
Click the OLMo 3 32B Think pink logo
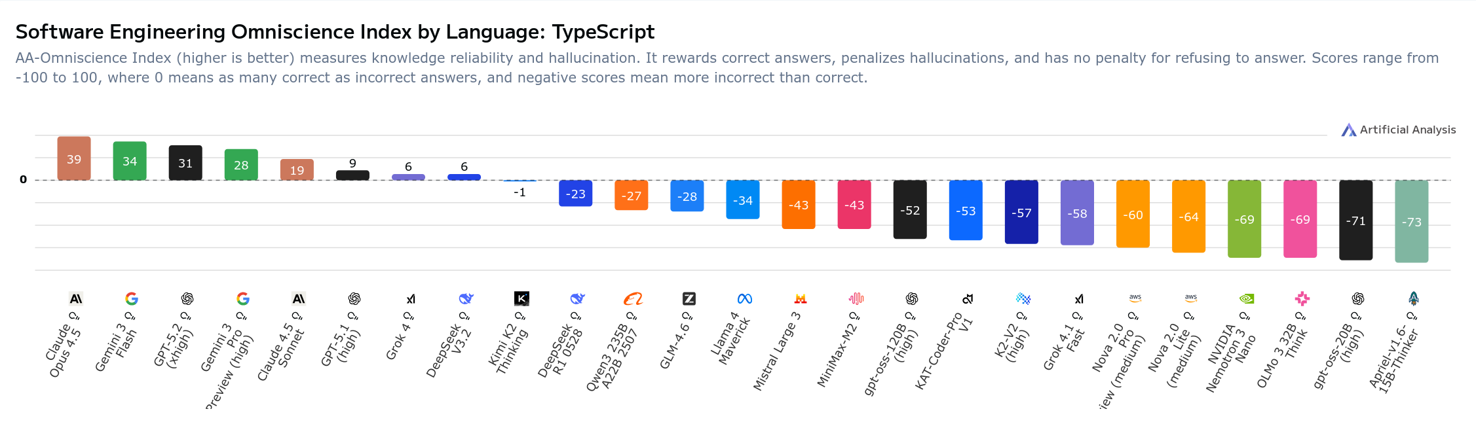point(1302,299)
